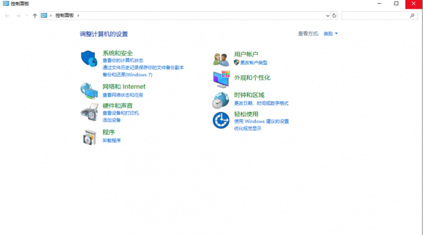The width and height of the screenshot is (423, 235).
Task: Maximize the Control Panel window
Action: (396, 3)
